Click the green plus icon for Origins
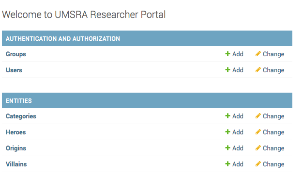This screenshot has height=179, width=303. click(x=227, y=148)
